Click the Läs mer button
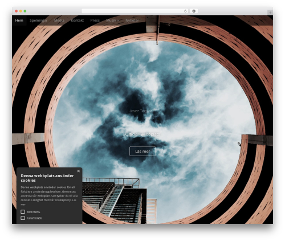Screen dimensions: 285x241 click(x=142, y=152)
